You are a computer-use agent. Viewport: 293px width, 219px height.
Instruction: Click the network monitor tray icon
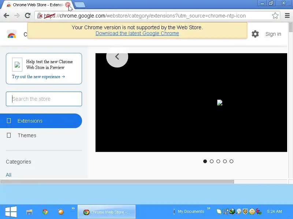(x=226, y=212)
